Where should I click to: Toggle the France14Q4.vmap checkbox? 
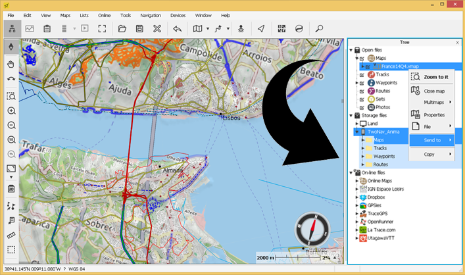click(368, 66)
